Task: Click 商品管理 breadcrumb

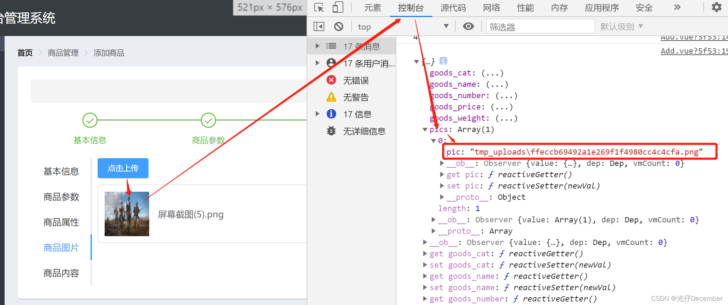Action: 63,53
